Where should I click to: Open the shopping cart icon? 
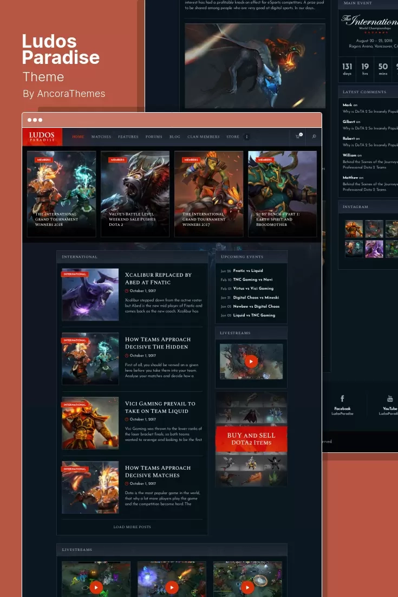pyautogui.click(x=299, y=136)
